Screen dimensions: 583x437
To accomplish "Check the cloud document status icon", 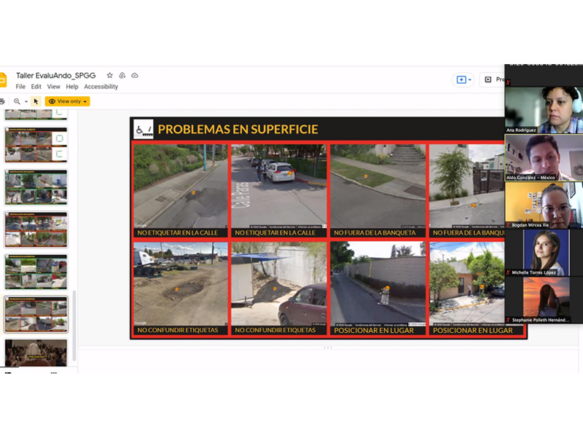I will pyautogui.click(x=135, y=75).
